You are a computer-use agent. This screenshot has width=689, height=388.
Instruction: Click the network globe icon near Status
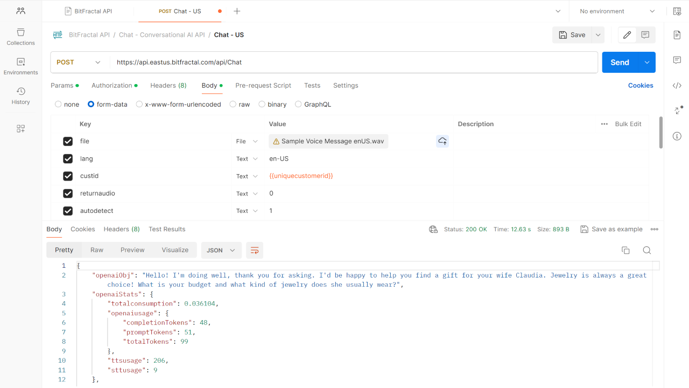(x=433, y=229)
